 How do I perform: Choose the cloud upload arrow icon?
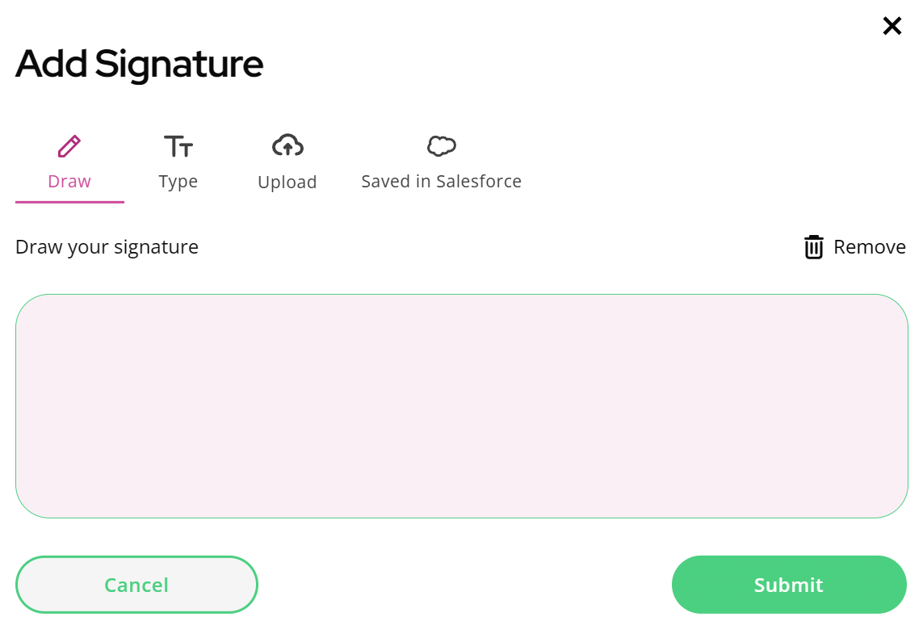(x=287, y=145)
